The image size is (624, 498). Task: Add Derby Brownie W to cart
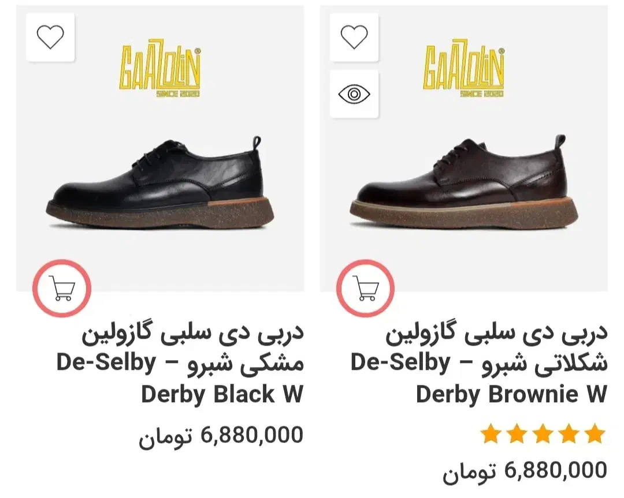[366, 288]
